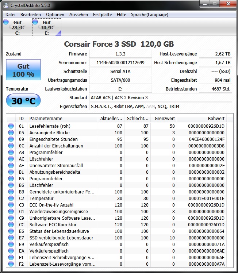The height and width of the screenshot is (273, 238).
Task: Click the status orb for Lesefehlerrate (roh)
Action: click(x=11, y=126)
